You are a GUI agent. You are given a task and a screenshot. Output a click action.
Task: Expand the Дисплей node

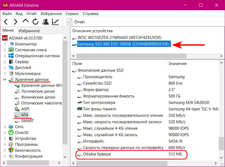(x=5, y=67)
